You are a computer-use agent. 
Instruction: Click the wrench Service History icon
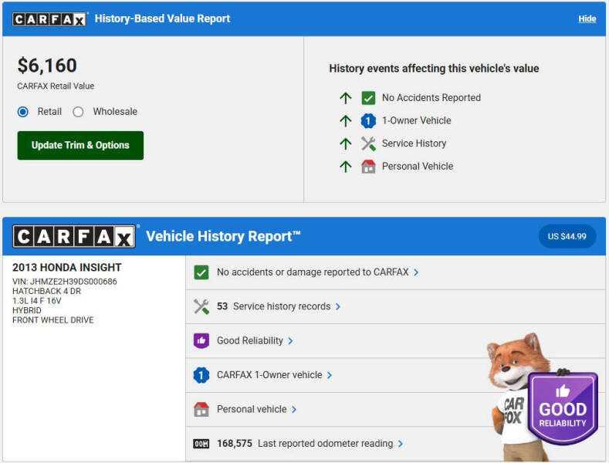(368, 144)
